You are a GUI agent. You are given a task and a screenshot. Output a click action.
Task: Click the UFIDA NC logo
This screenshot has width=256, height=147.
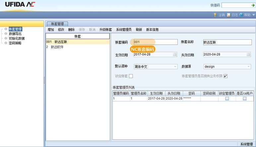20,5
